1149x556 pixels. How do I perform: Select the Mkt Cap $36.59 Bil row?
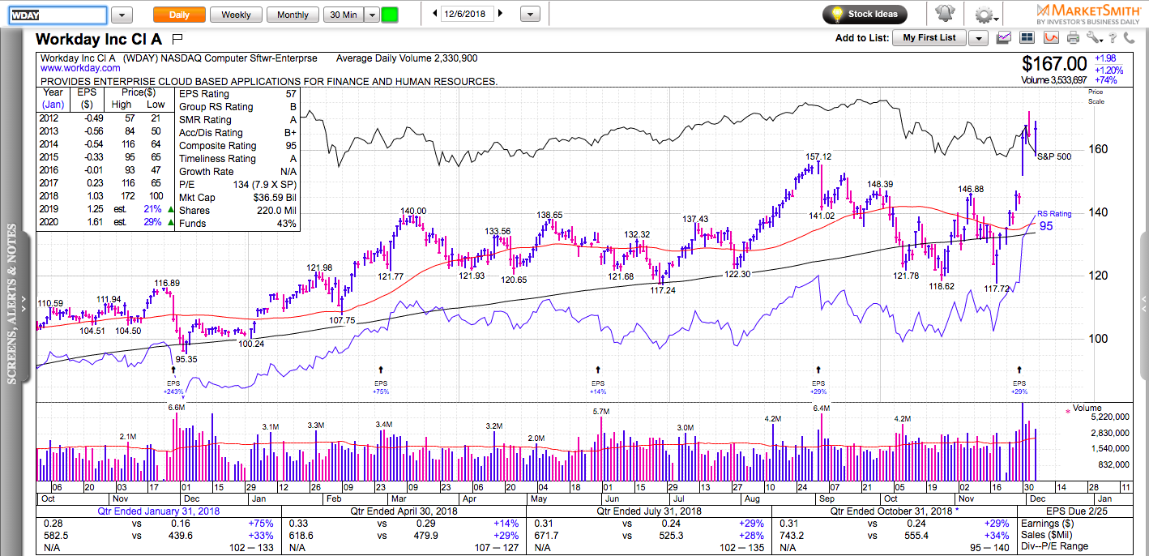(x=237, y=198)
